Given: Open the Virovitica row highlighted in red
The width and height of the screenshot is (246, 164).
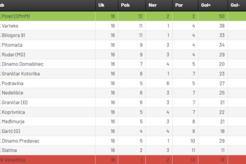Looking at the screenshot, I should (x=123, y=160).
